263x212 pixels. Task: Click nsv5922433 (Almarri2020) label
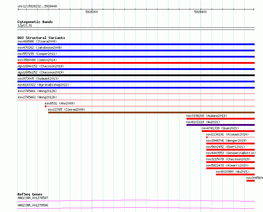click(227, 165)
